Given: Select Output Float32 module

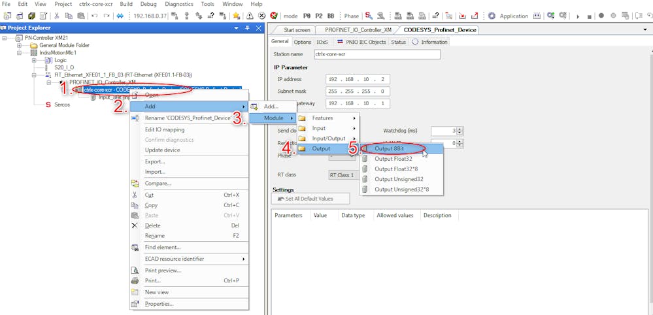Looking at the screenshot, I should 401,159.
